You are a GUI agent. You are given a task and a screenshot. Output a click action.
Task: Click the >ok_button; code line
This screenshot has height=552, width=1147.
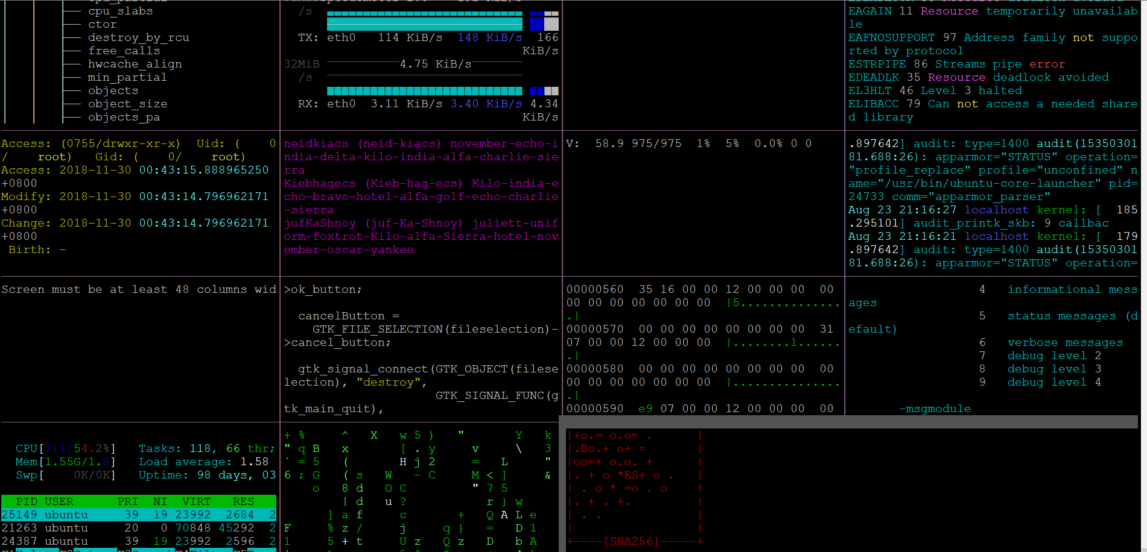(x=323, y=289)
